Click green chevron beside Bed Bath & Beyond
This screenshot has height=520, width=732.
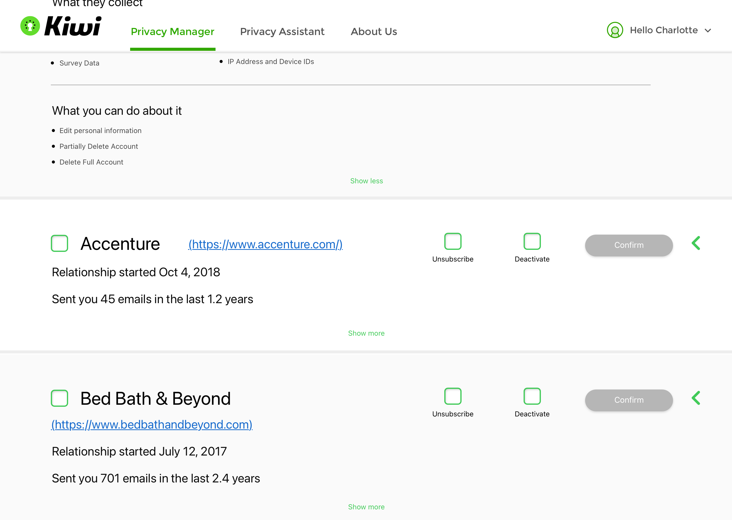click(696, 398)
